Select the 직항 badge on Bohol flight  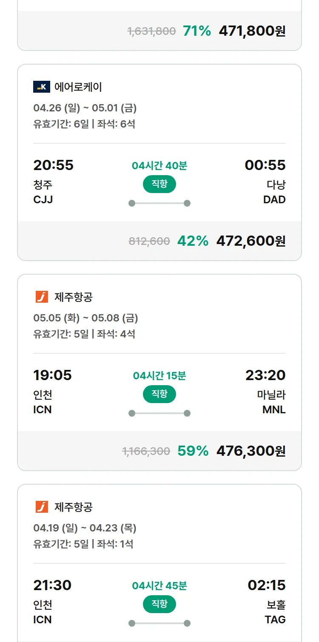click(159, 604)
